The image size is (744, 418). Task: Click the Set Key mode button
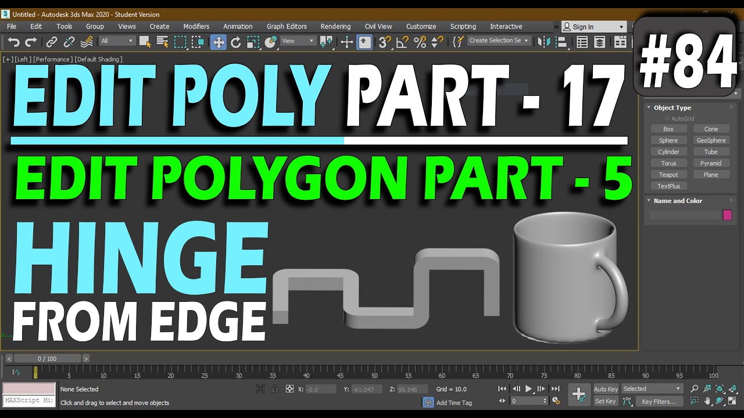point(606,401)
